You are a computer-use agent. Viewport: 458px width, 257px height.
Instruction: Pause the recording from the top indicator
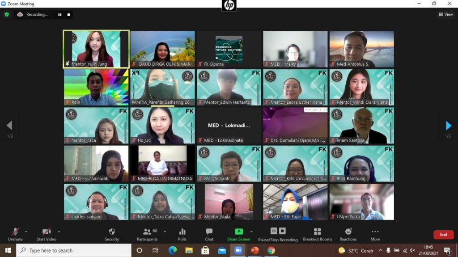click(x=59, y=14)
